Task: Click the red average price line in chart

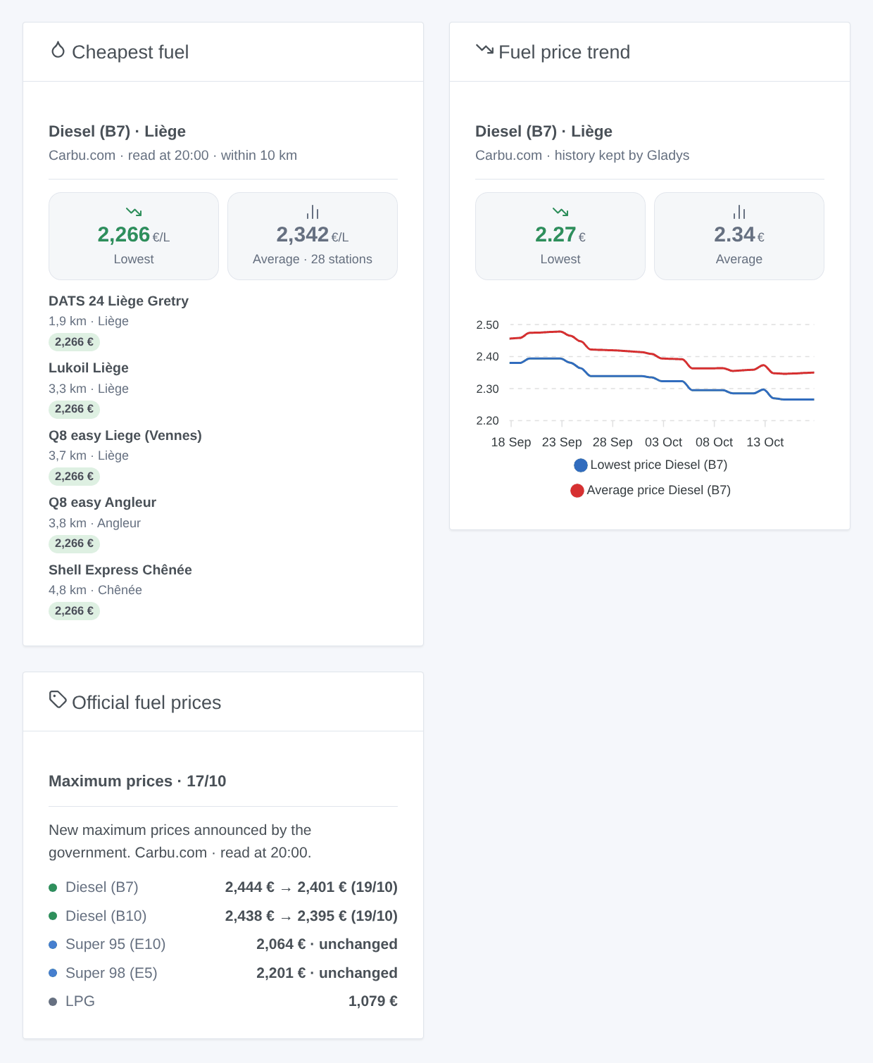Action: [x=620, y=350]
